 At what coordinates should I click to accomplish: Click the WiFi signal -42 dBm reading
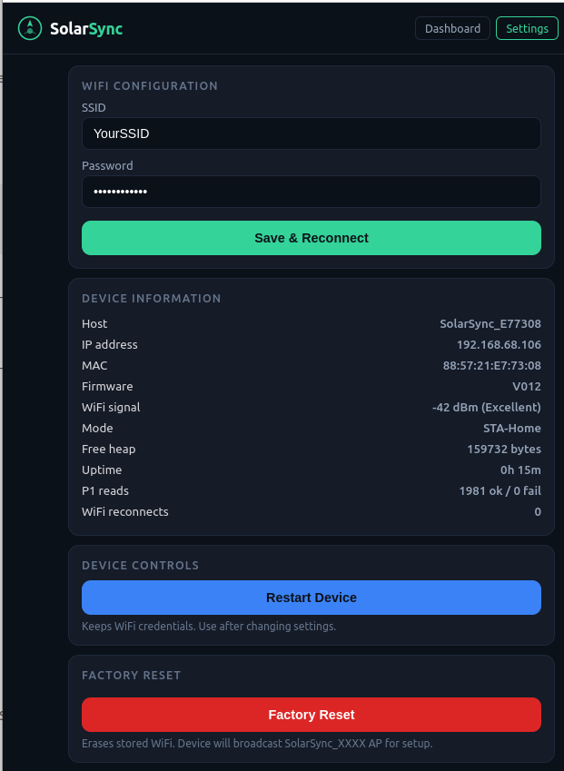coord(486,407)
